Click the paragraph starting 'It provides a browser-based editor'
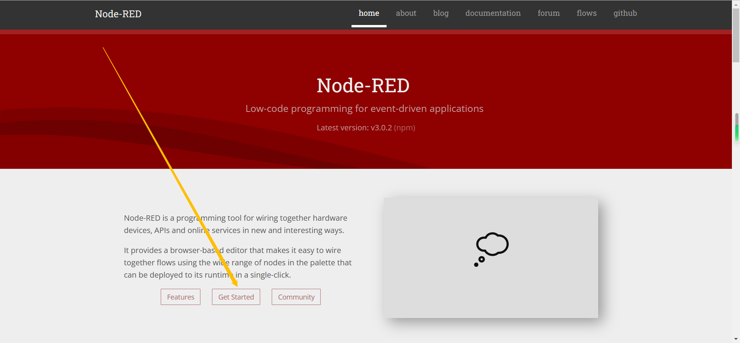The width and height of the screenshot is (740, 343). [x=238, y=263]
